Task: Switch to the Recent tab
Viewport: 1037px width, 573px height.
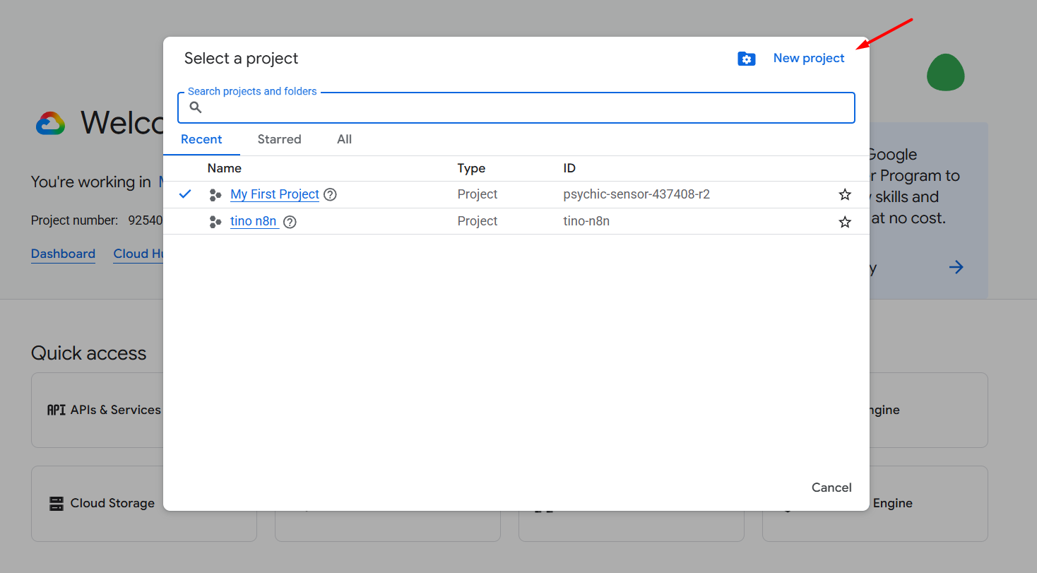Action: point(201,139)
